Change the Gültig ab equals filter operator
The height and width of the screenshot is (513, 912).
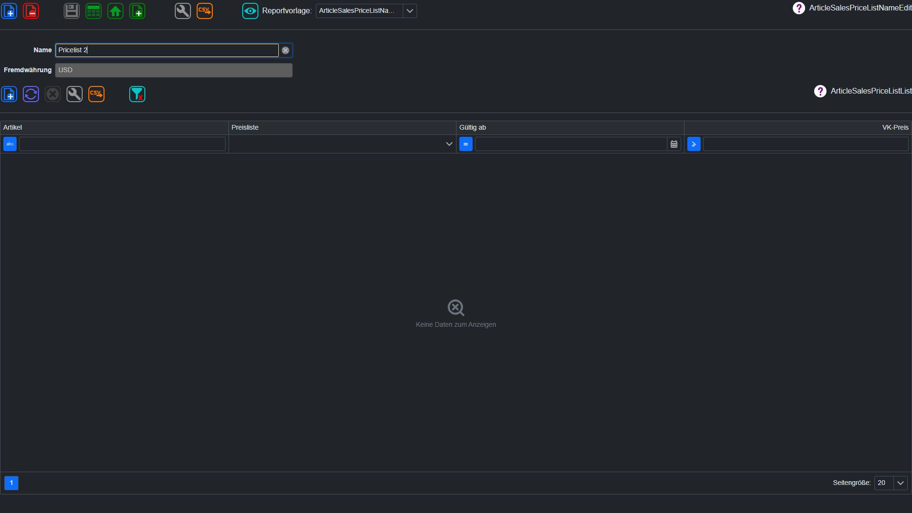(x=466, y=144)
